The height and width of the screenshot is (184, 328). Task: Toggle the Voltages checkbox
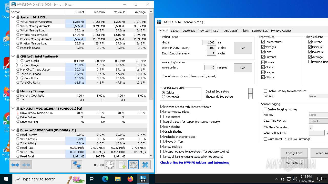pos(263,47)
